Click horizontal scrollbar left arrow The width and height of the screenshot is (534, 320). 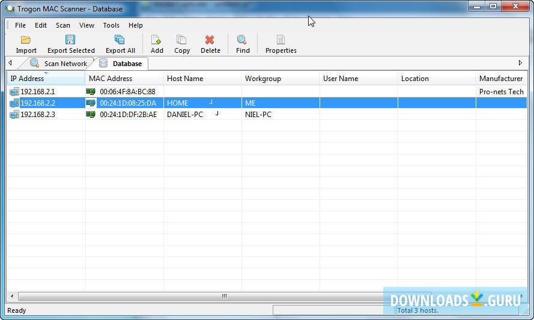[x=12, y=296]
